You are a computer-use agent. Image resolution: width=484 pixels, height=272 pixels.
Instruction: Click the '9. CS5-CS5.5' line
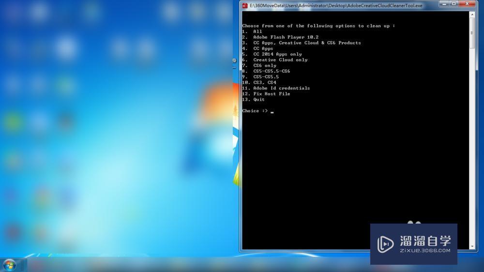pos(260,77)
